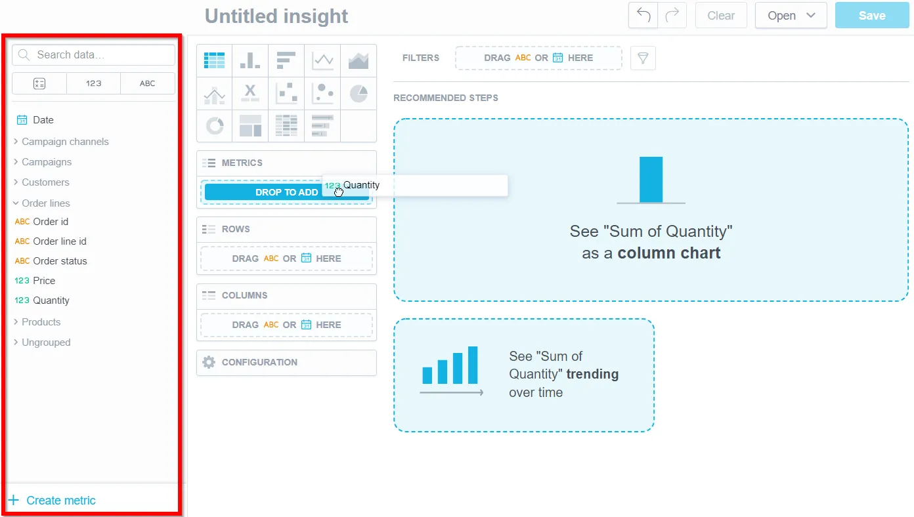Image resolution: width=914 pixels, height=517 pixels.
Task: Pick the donut chart visualization
Action: click(x=214, y=126)
